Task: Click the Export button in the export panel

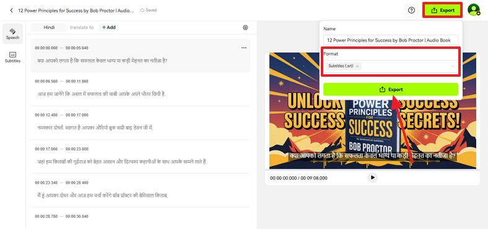Action: 391,89
